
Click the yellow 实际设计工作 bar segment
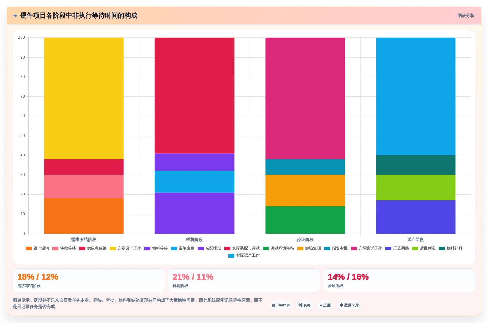coord(84,98)
